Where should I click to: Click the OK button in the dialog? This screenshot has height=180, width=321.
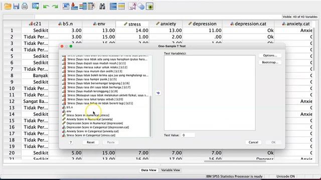(273, 142)
